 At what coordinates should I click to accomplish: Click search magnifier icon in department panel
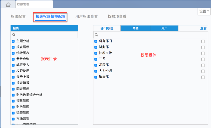pyautogui.click(x=96, y=35)
